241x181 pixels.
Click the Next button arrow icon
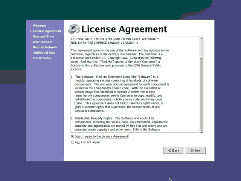pos(192,150)
